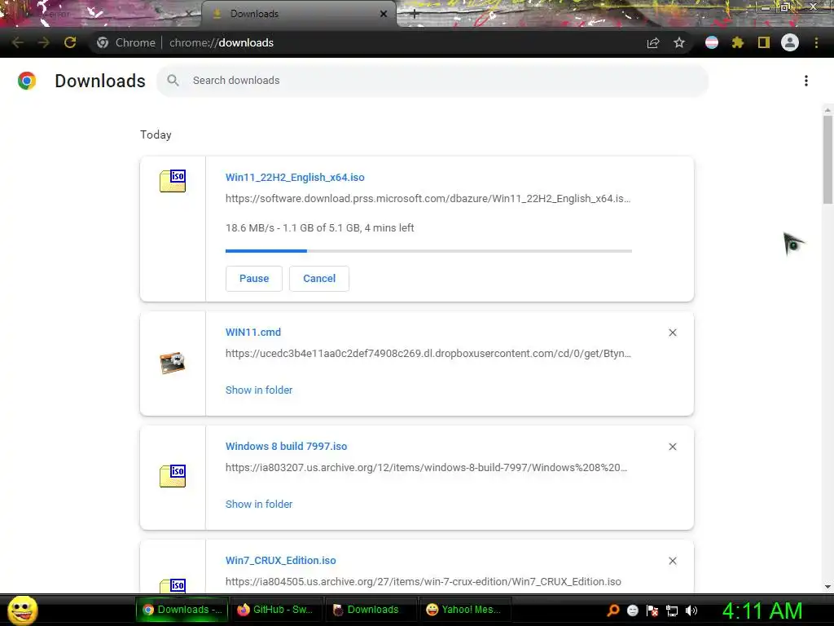The height and width of the screenshot is (626, 834).
Task: Open Windows 8 build 7997.iso link
Action: (x=286, y=446)
